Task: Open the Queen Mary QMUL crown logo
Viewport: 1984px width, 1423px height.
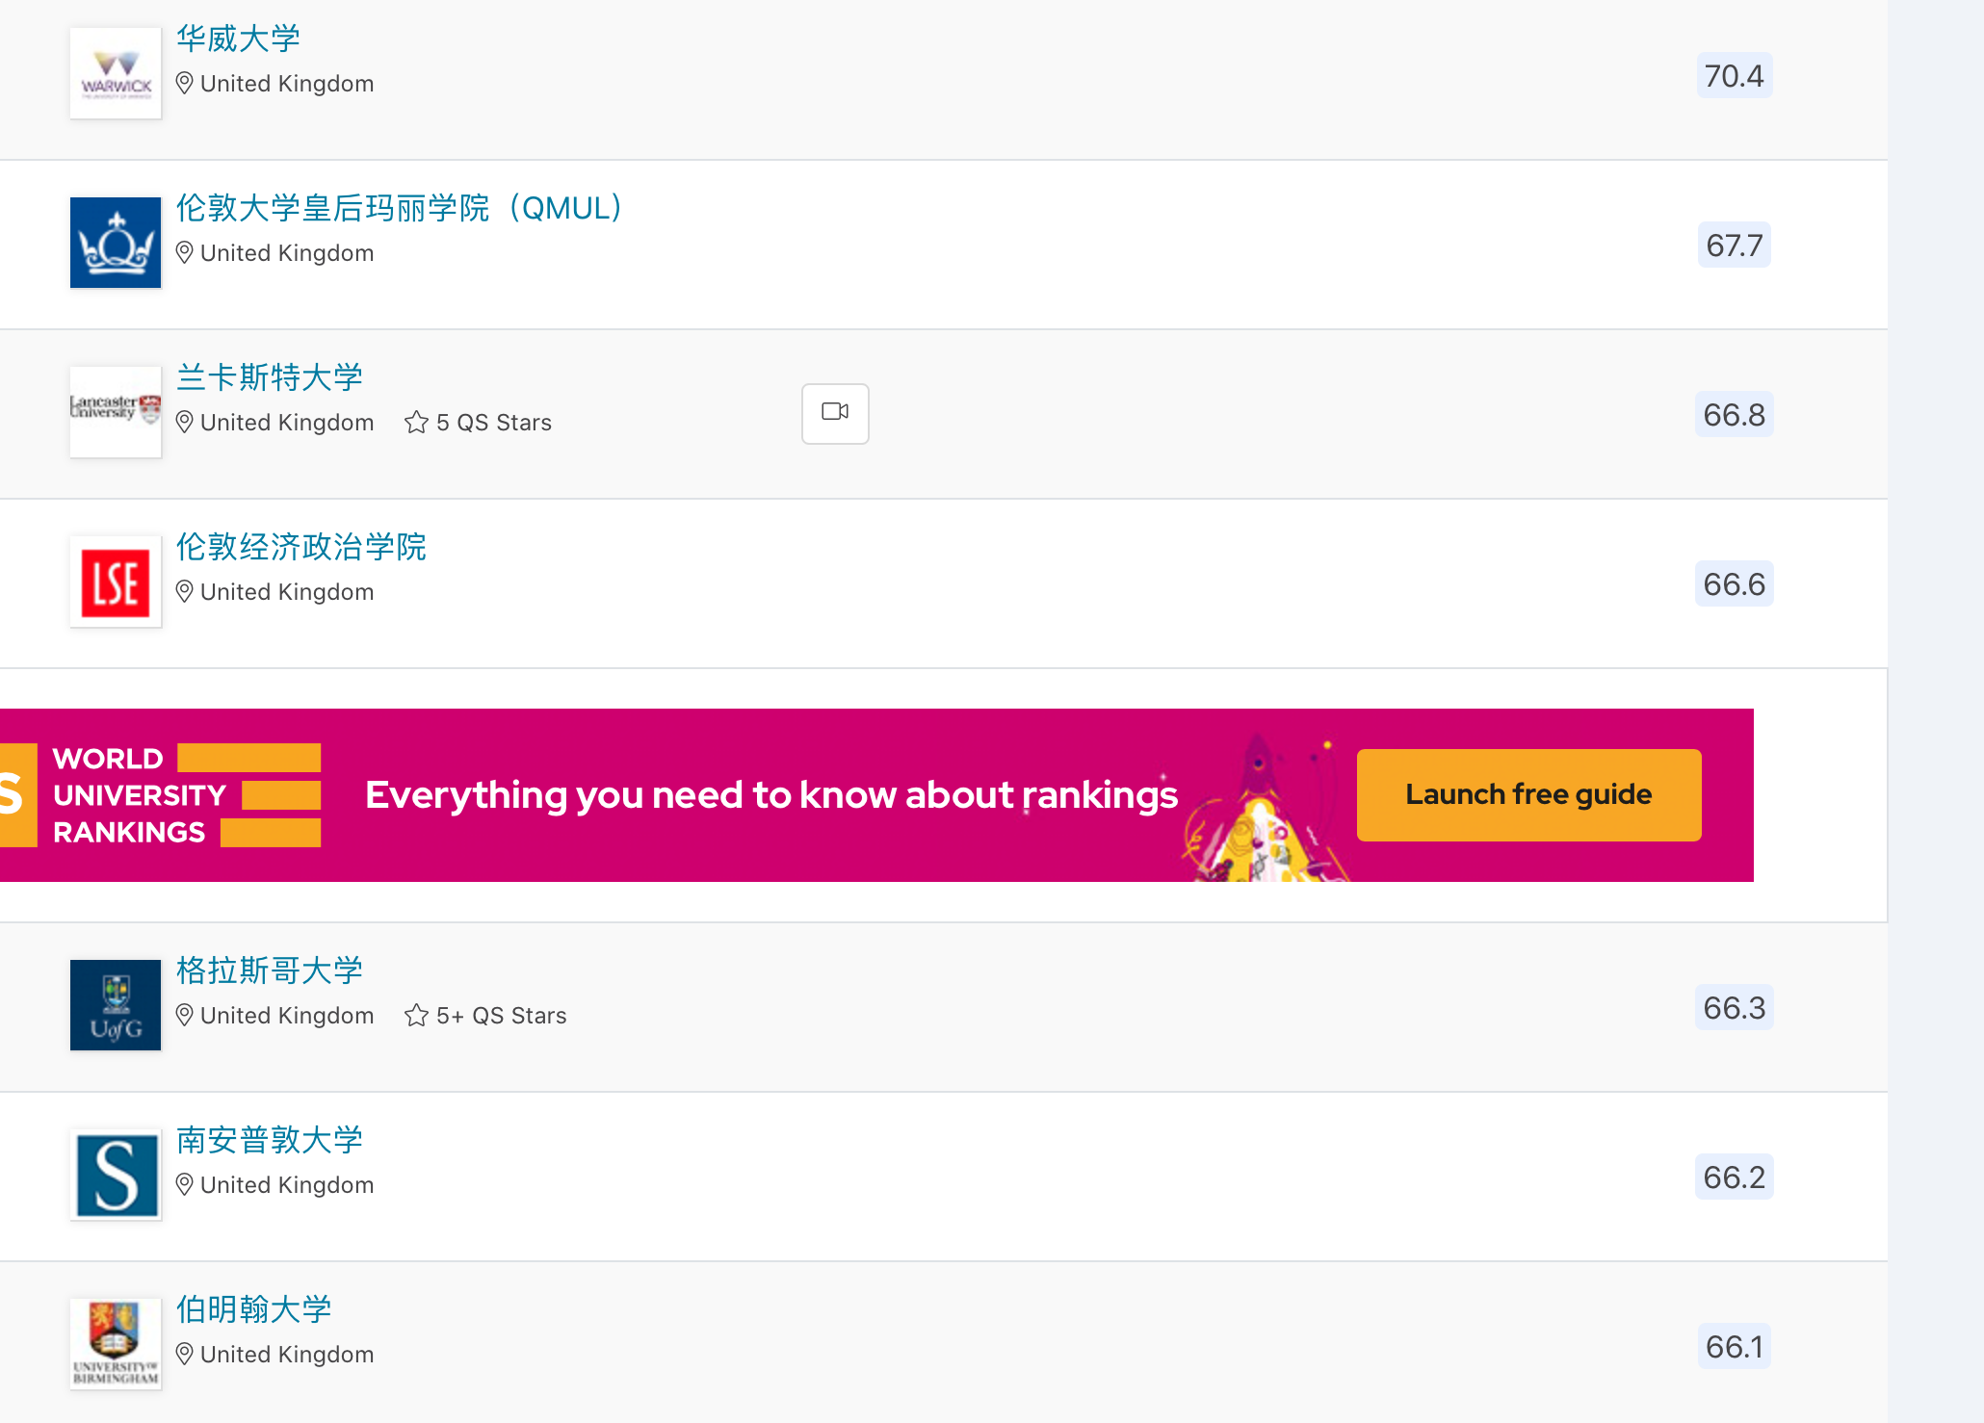Action: point(116,243)
